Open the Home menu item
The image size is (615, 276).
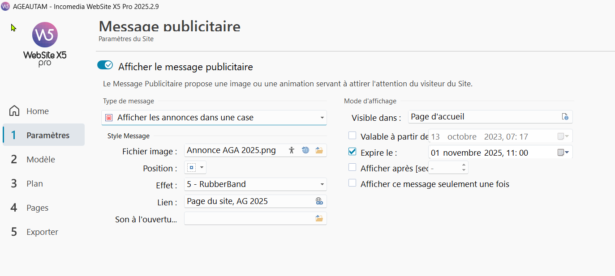point(43,111)
